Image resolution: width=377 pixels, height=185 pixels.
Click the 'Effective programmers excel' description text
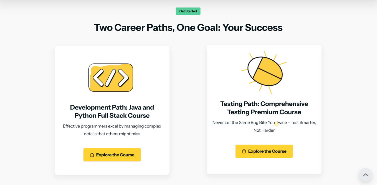click(112, 126)
